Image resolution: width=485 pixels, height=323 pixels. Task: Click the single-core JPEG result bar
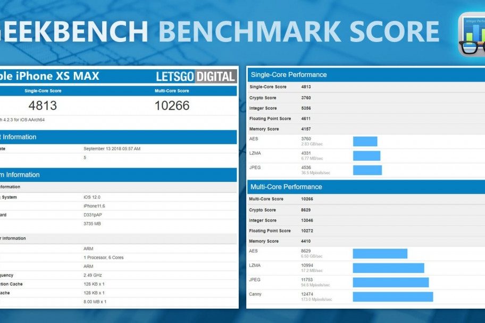(367, 170)
